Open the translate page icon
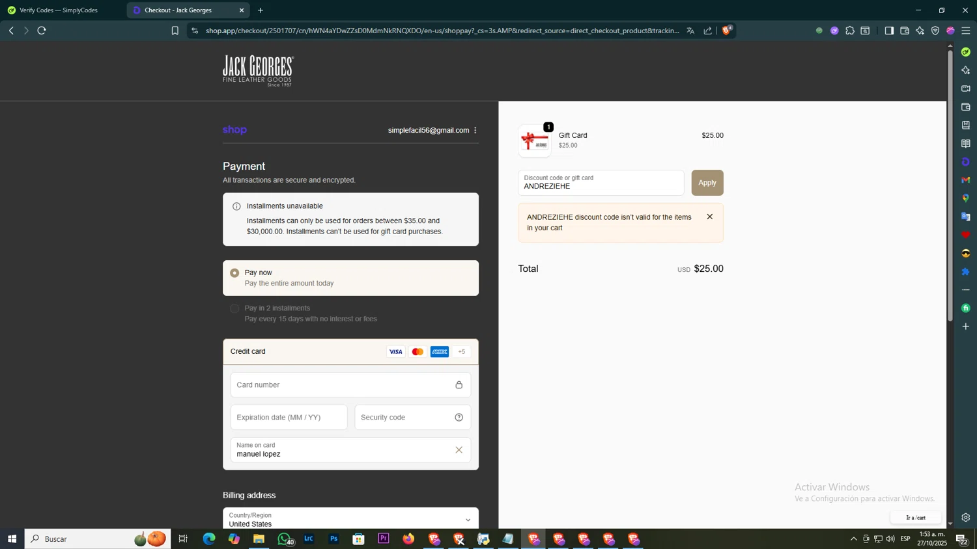 tap(690, 31)
